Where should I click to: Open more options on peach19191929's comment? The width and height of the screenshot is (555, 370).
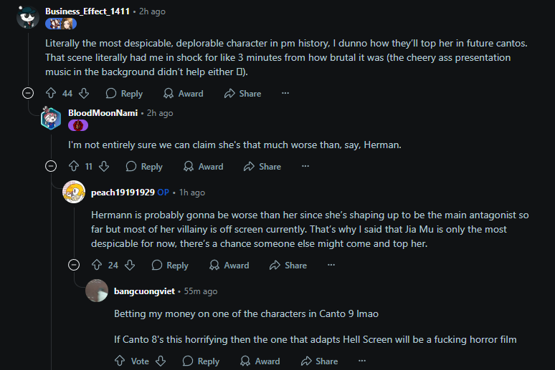(331, 265)
